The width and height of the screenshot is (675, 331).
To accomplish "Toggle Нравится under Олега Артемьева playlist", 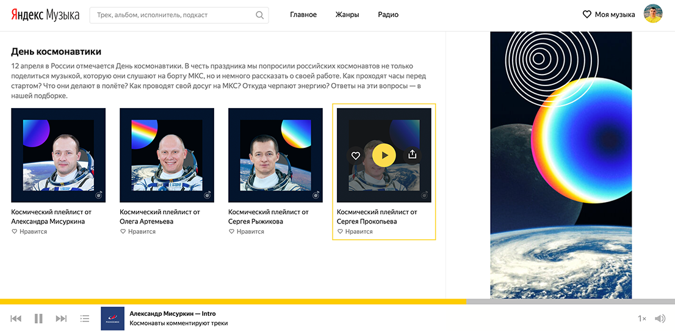I will (138, 231).
